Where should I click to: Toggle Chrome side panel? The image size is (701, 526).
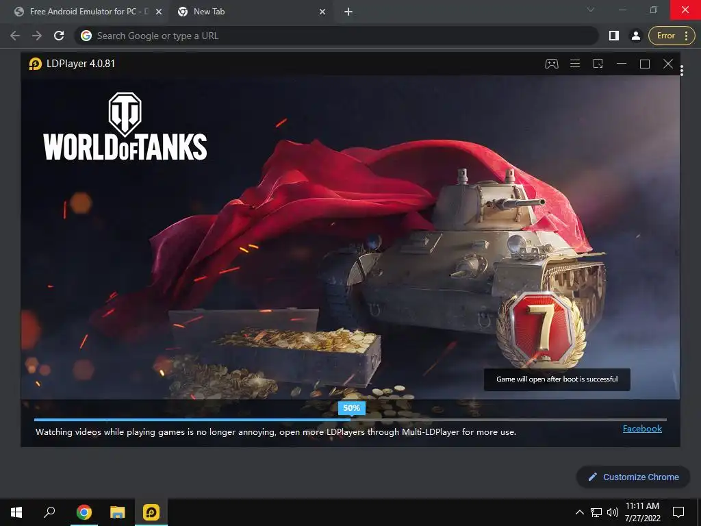click(614, 36)
